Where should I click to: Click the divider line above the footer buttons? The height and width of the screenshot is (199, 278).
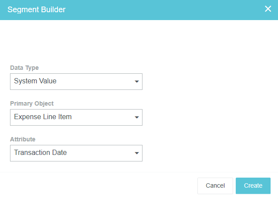139,172
